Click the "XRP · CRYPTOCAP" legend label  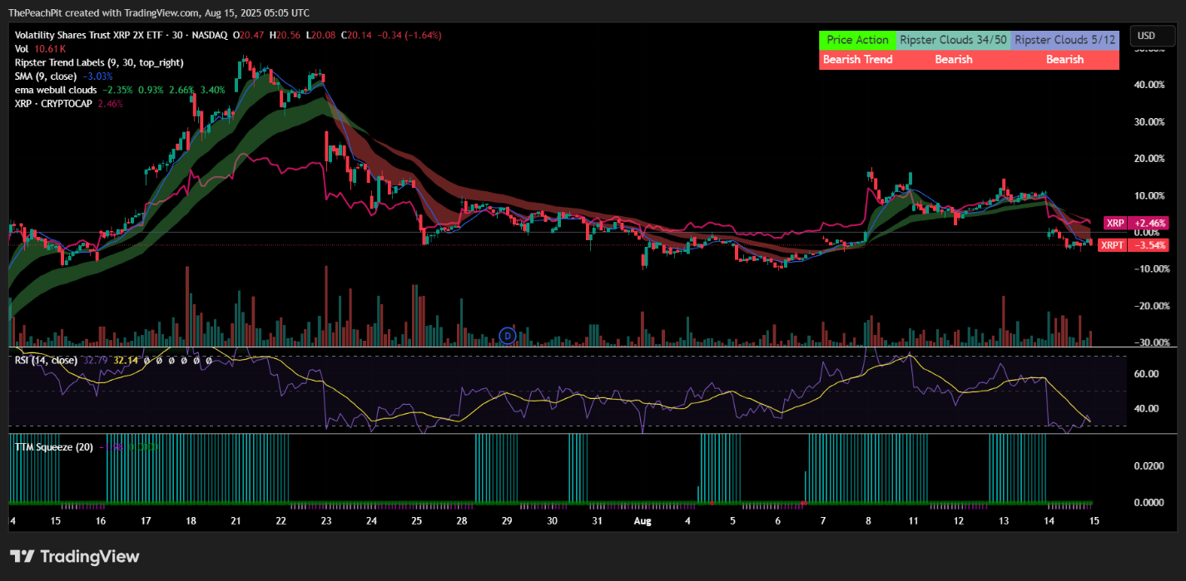point(52,103)
